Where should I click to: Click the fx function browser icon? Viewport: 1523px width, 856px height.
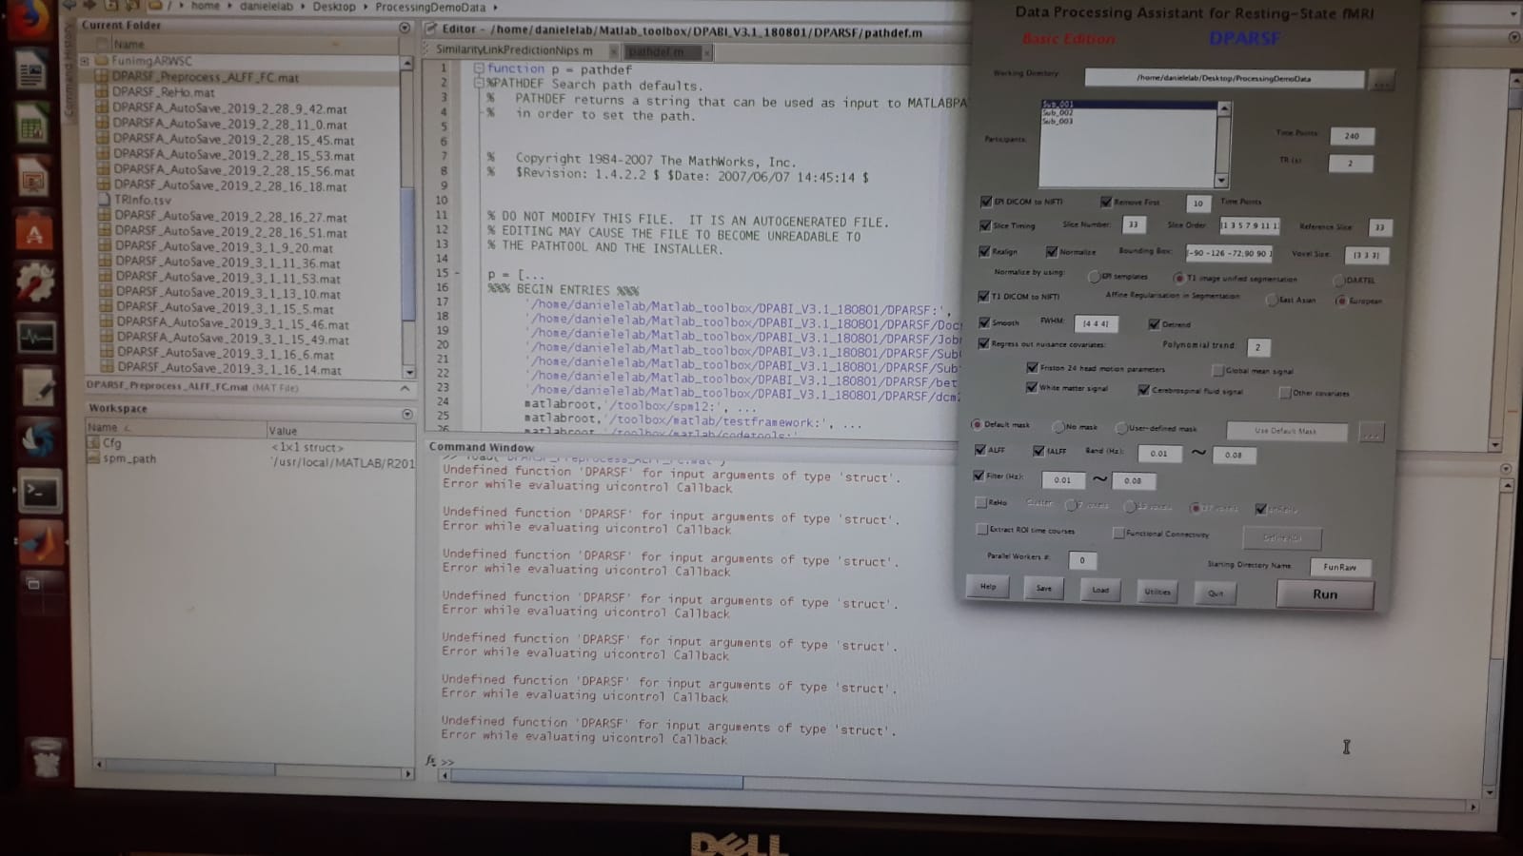(430, 761)
